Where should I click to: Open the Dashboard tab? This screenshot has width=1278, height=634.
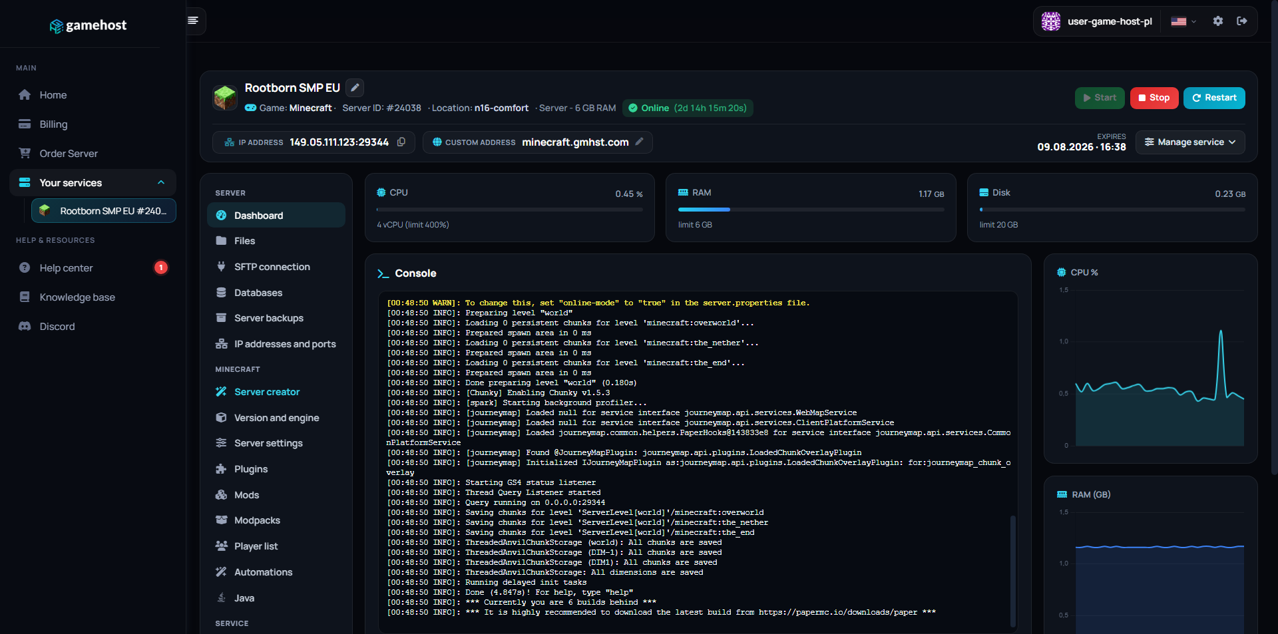click(x=276, y=216)
